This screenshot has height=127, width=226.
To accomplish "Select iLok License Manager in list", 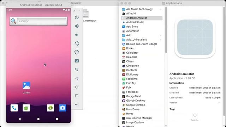I will tap(142, 118).
